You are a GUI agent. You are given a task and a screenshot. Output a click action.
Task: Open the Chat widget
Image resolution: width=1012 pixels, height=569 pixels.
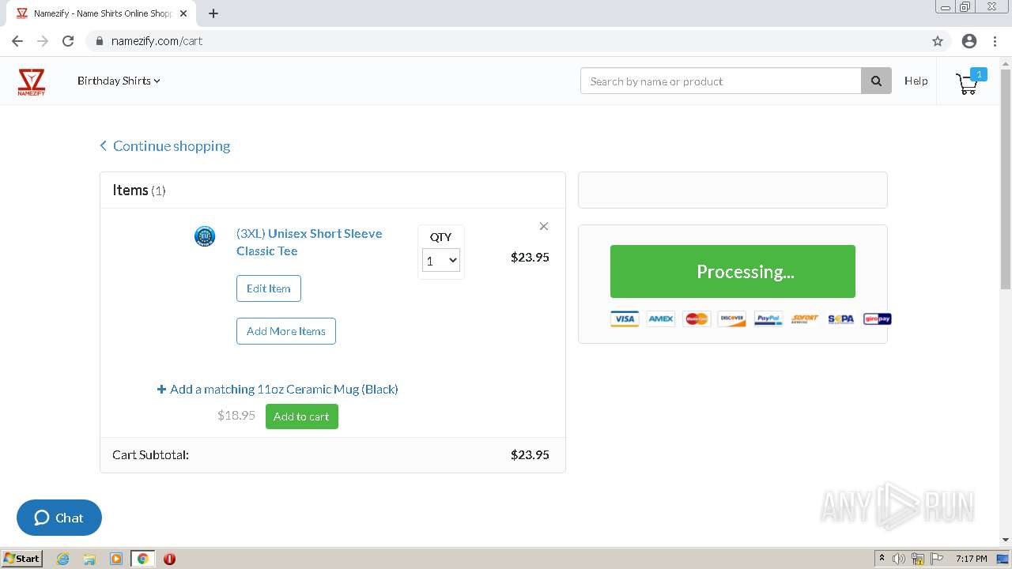click(59, 518)
